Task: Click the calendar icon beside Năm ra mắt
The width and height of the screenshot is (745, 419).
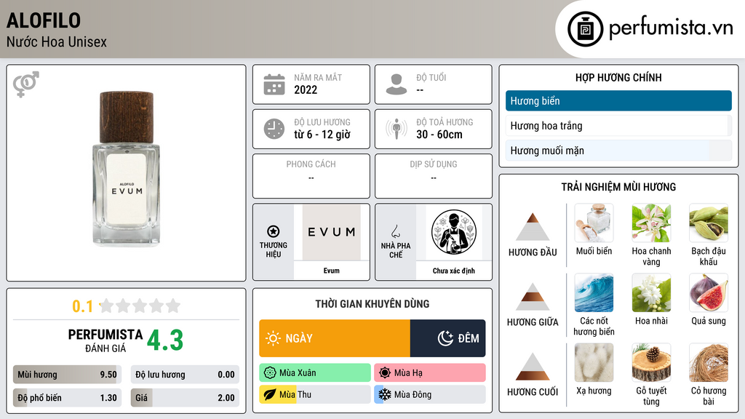Action: pyautogui.click(x=274, y=84)
